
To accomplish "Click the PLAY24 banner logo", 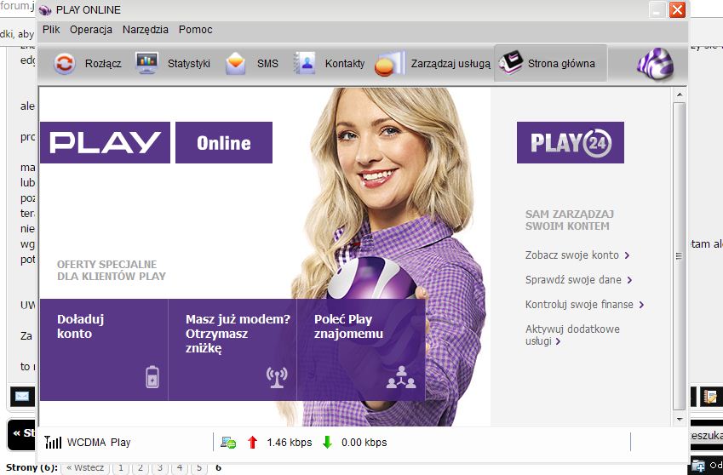I will coord(570,143).
